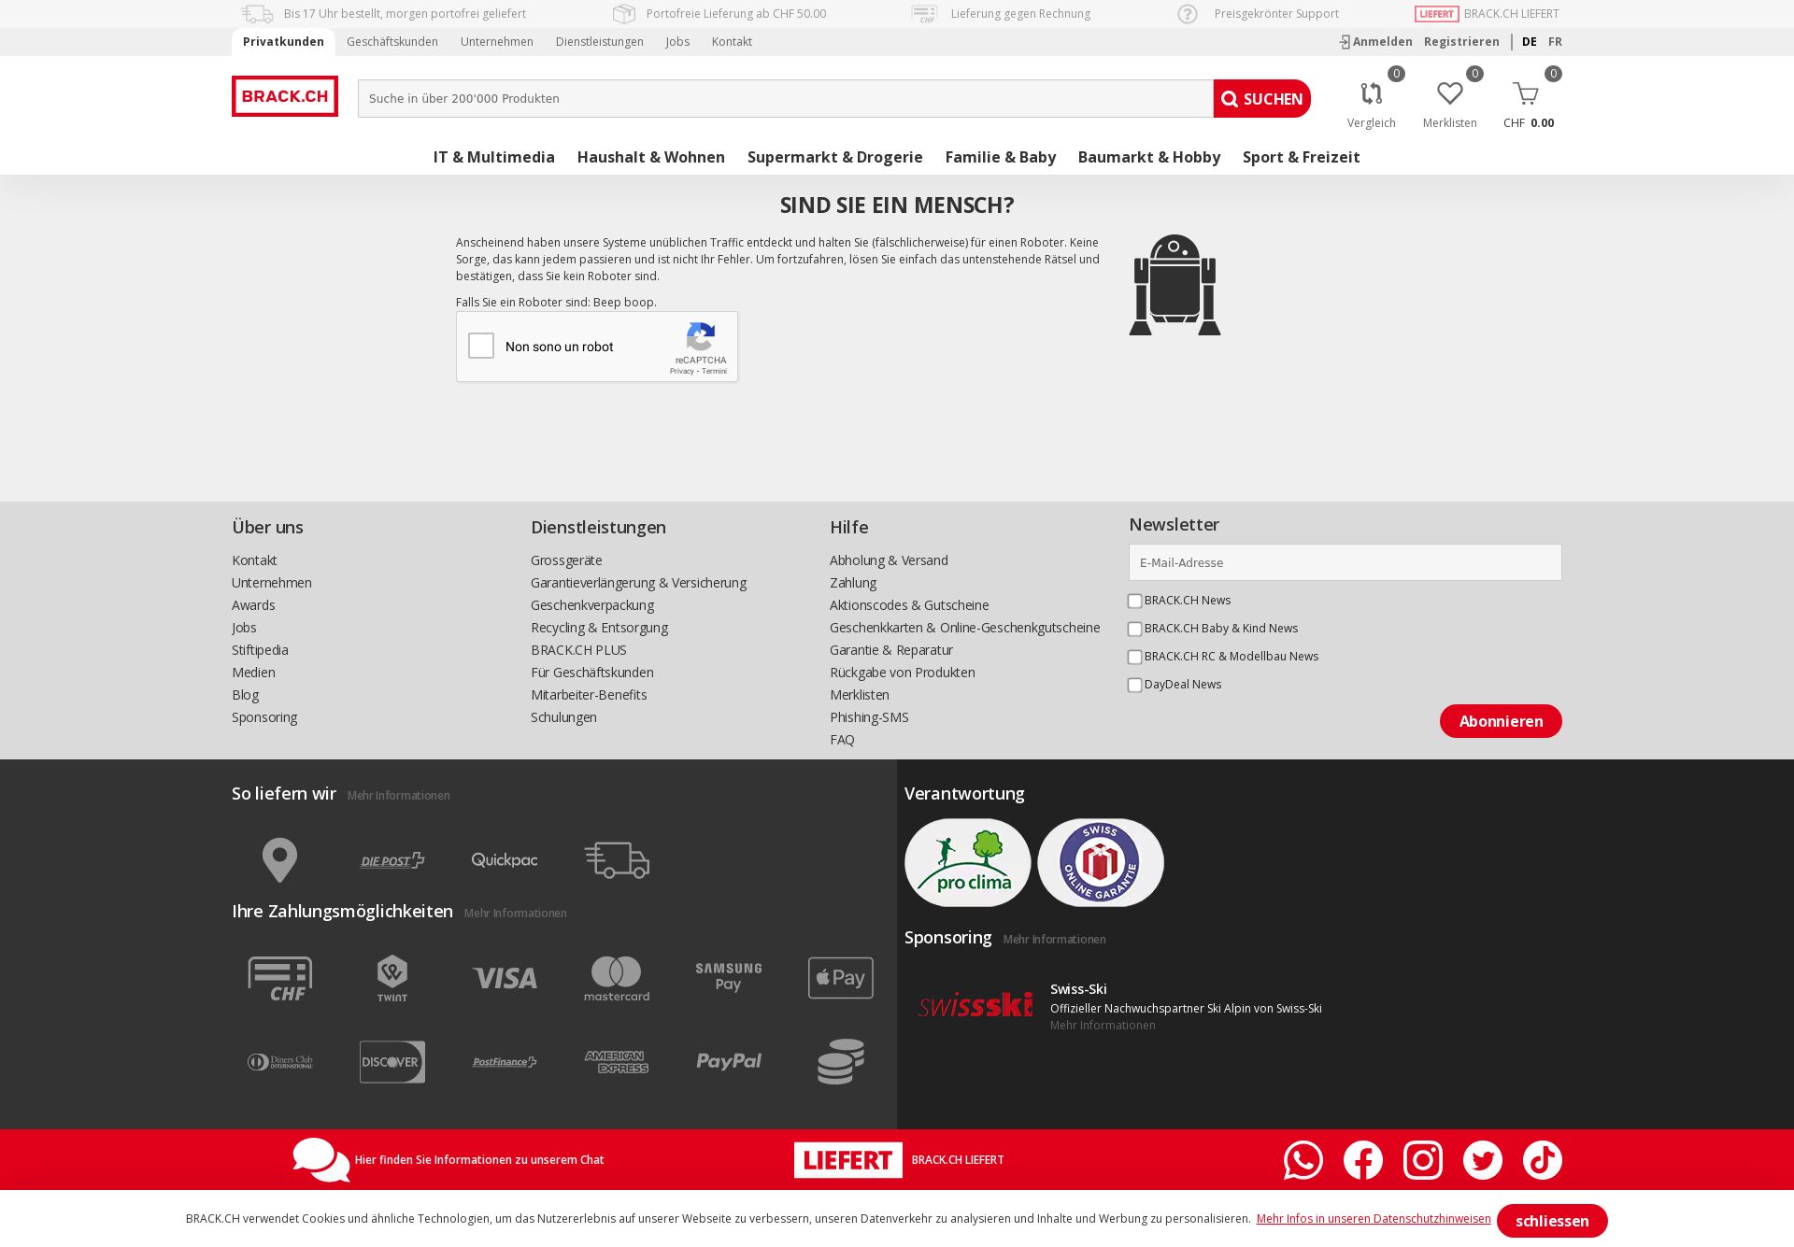Open the Instagram icon
The width and height of the screenshot is (1794, 1247).
point(1423,1160)
